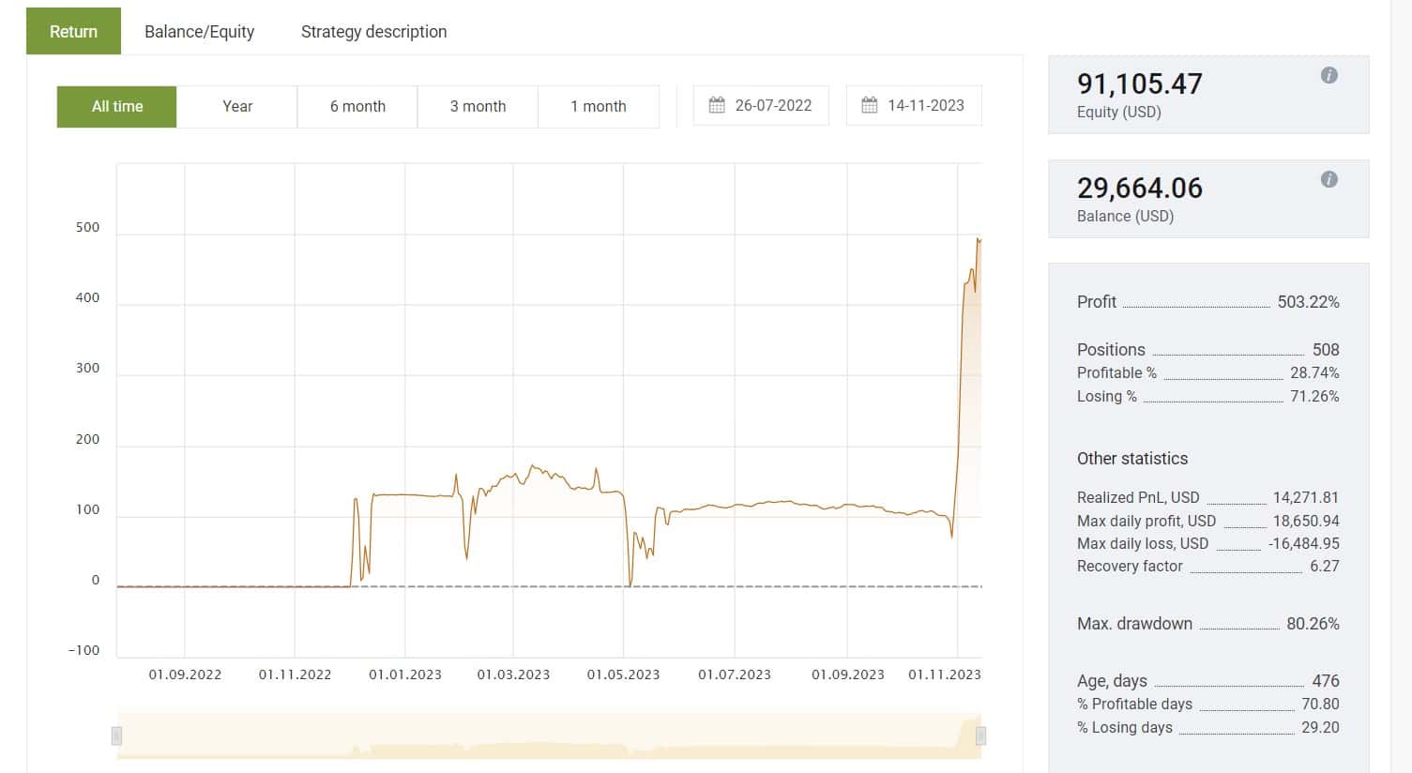The height and width of the screenshot is (773, 1412).
Task: Click the 14-11-2023 end date field
Action: tap(914, 105)
